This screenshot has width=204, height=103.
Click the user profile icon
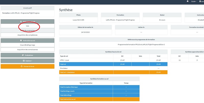pyautogui.click(x=200, y=2)
